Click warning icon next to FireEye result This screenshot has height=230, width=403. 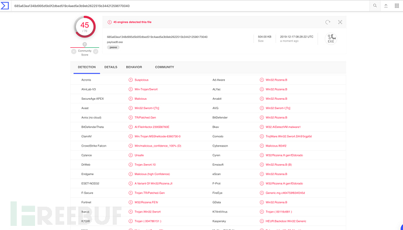pos(262,193)
